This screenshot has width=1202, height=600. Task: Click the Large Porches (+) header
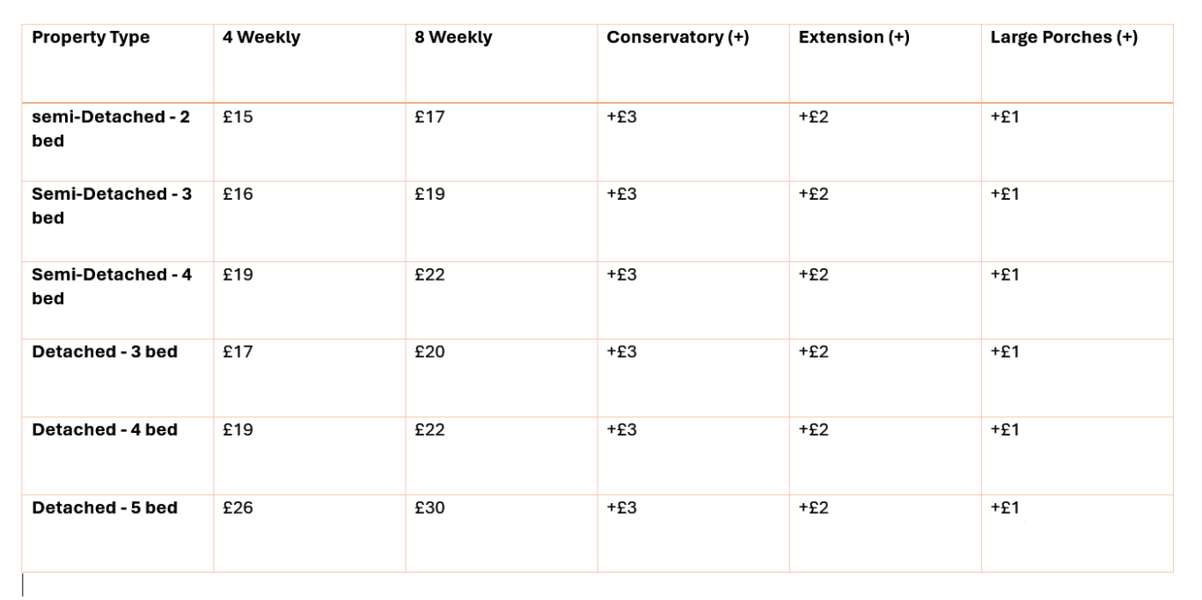(1064, 38)
